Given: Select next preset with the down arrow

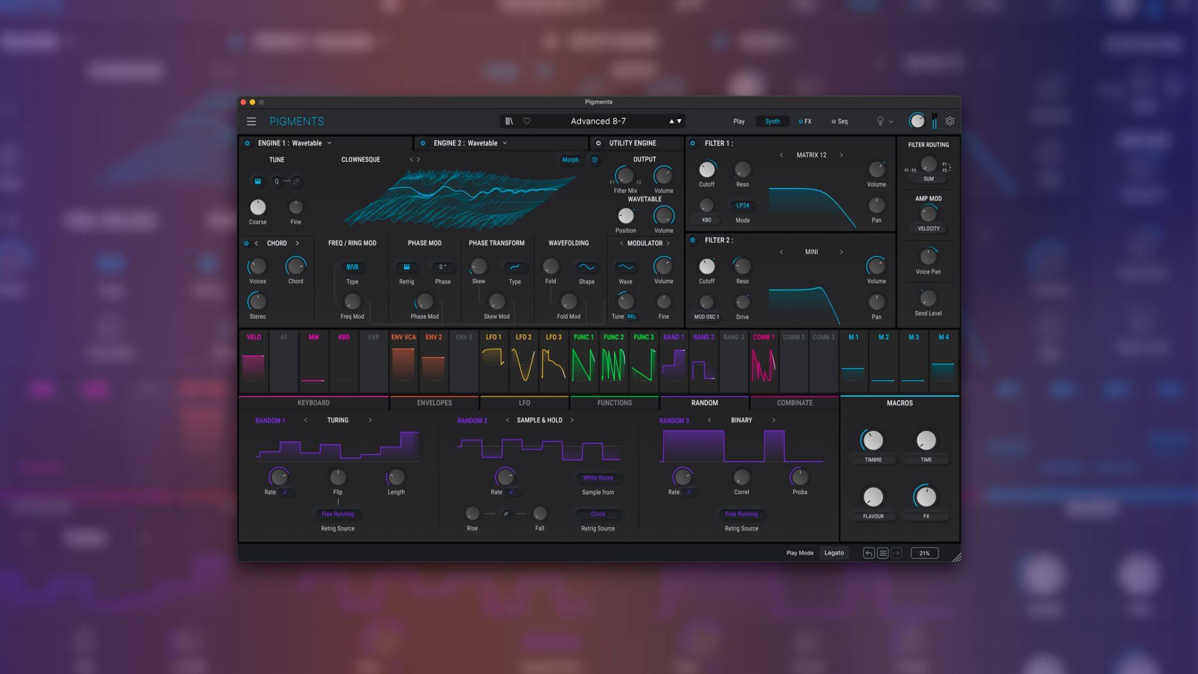Looking at the screenshot, I should click(x=679, y=121).
